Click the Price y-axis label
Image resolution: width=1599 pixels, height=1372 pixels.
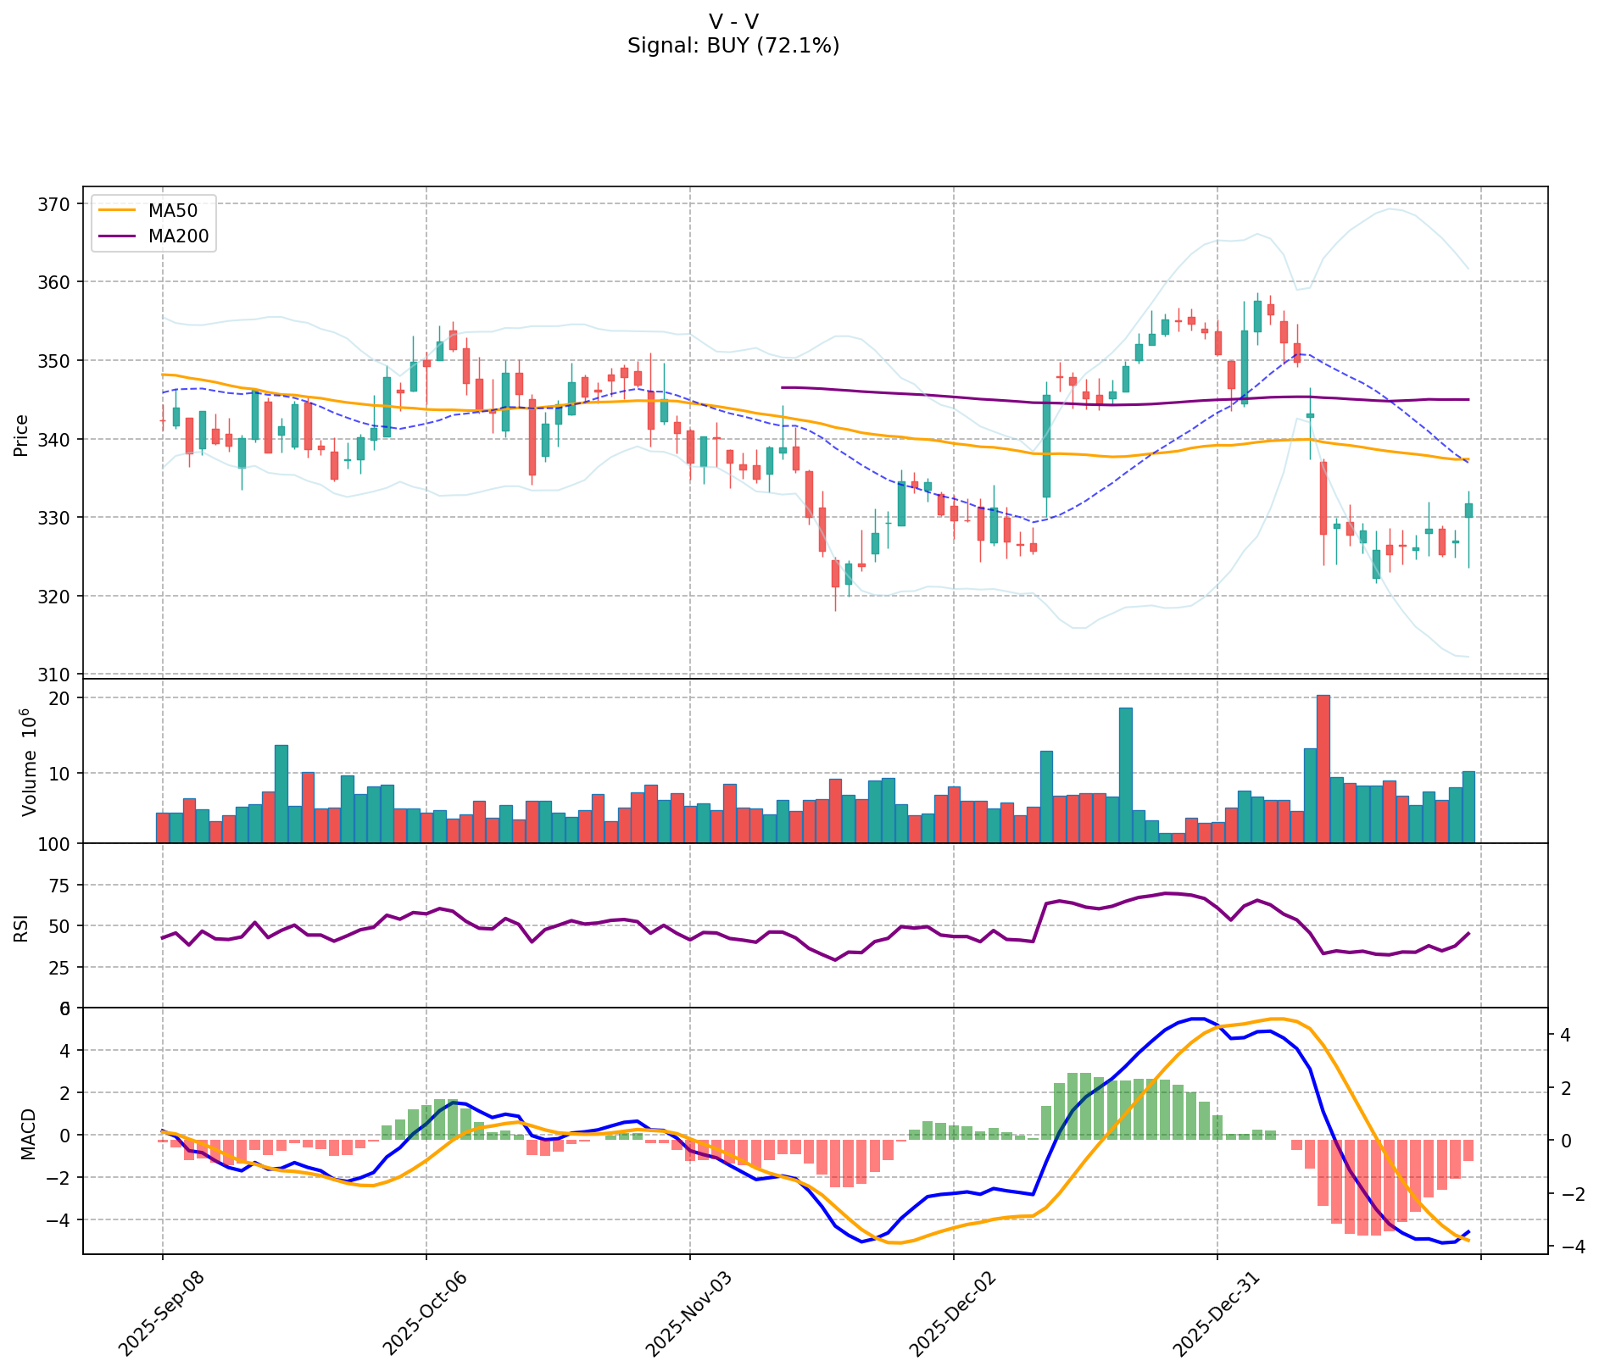tap(22, 435)
